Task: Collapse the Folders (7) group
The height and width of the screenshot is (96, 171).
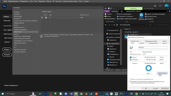Action: pyautogui.click(x=124, y=29)
